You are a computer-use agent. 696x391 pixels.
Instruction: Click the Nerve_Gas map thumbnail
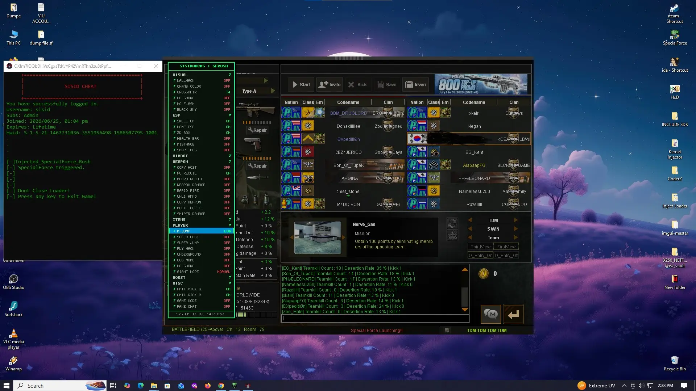[318, 237]
